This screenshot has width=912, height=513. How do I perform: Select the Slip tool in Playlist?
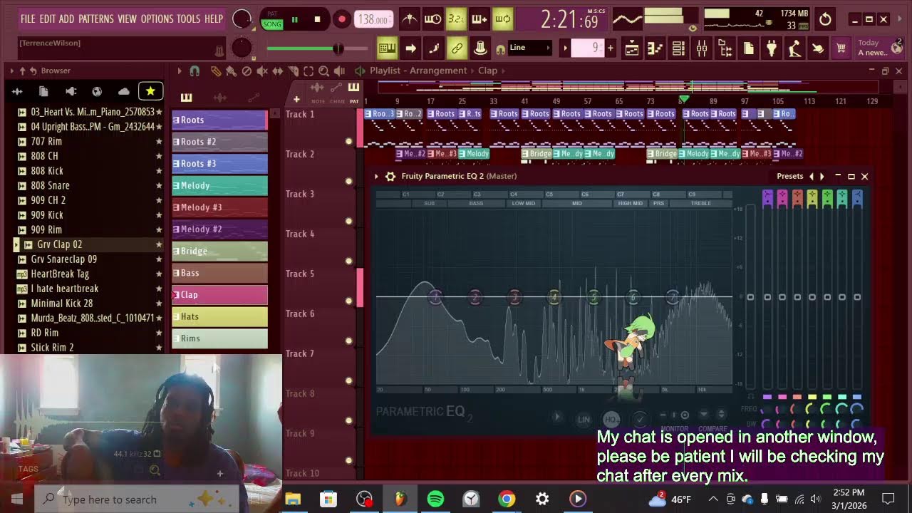pyautogui.click(x=278, y=71)
